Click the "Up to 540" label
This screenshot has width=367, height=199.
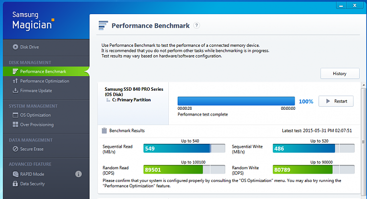[190, 141]
